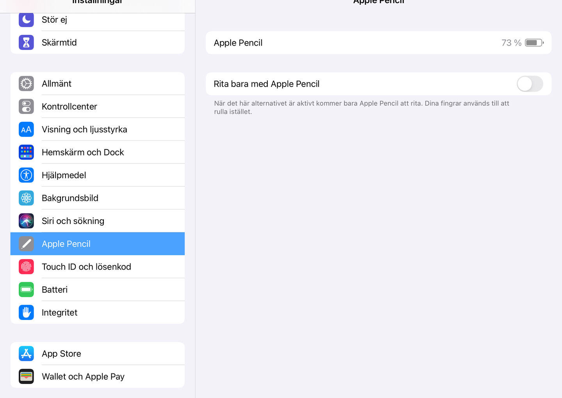Tap the Hemskärm och Dock grid icon
Image resolution: width=562 pixels, height=398 pixels.
26,152
